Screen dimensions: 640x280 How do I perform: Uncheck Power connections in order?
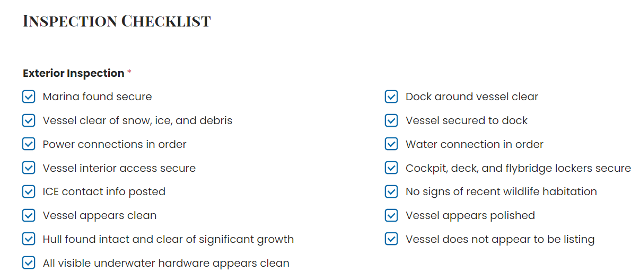[x=29, y=144]
